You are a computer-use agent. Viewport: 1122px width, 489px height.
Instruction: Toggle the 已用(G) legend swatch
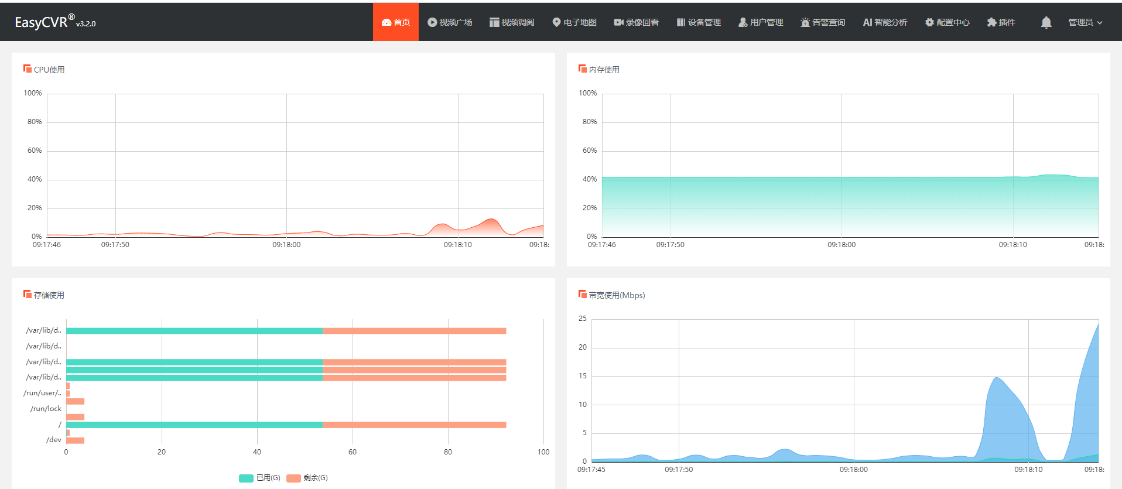point(246,478)
